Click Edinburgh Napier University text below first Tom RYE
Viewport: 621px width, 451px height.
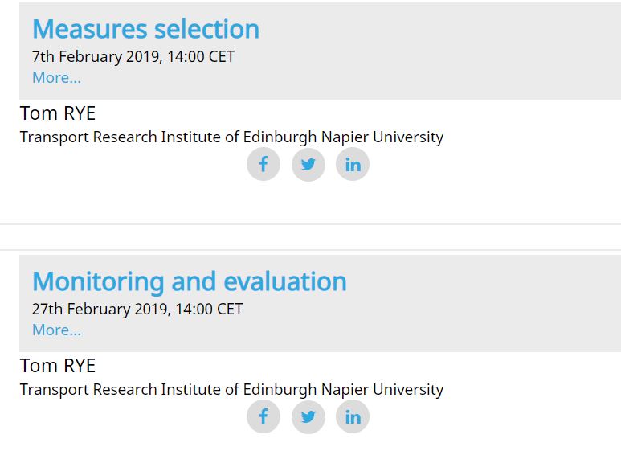pos(343,137)
